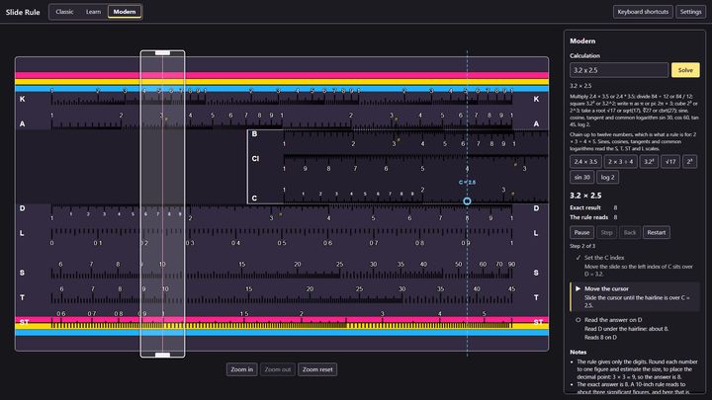Viewport: 712px width, 400px height.
Task: Open Keyboard shortcuts
Action: click(x=643, y=12)
